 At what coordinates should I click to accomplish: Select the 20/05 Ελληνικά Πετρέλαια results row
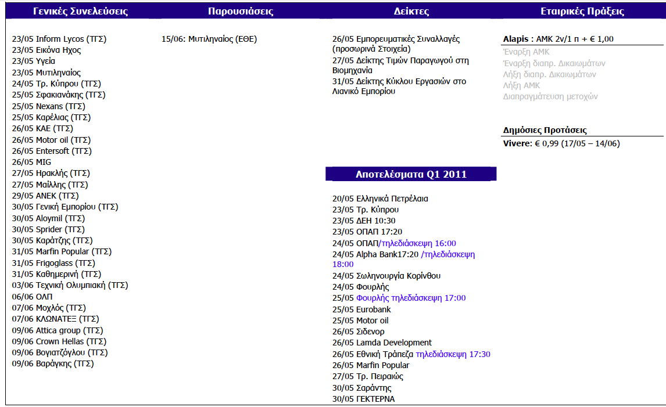[380, 199]
